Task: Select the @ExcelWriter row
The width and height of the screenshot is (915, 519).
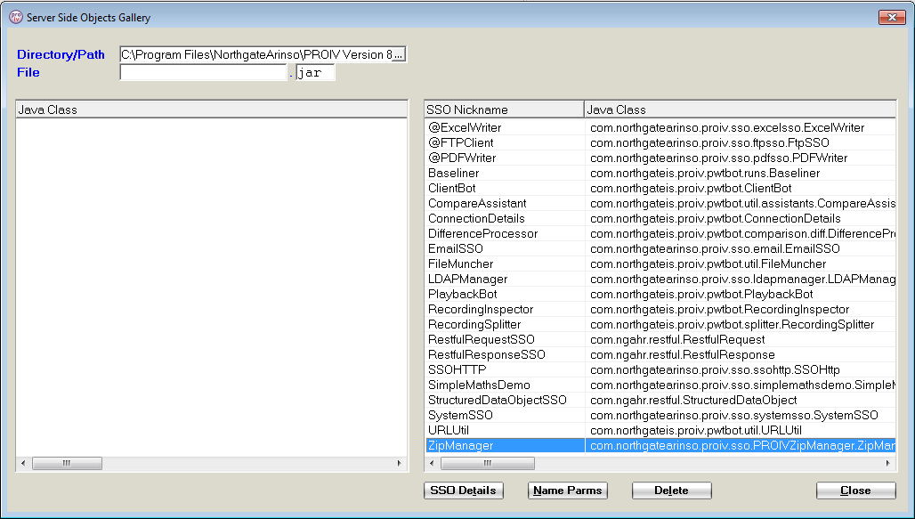Action: pyautogui.click(x=660, y=127)
